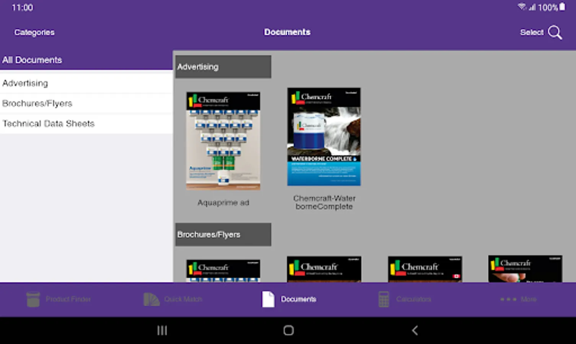Choose All Documents category
The width and height of the screenshot is (576, 344).
86,60
